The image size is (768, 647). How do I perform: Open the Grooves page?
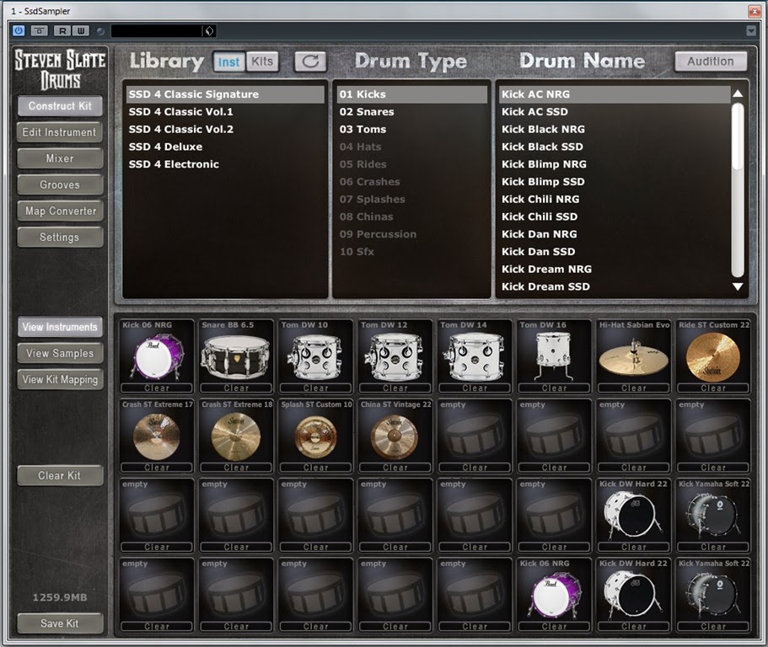click(x=60, y=185)
